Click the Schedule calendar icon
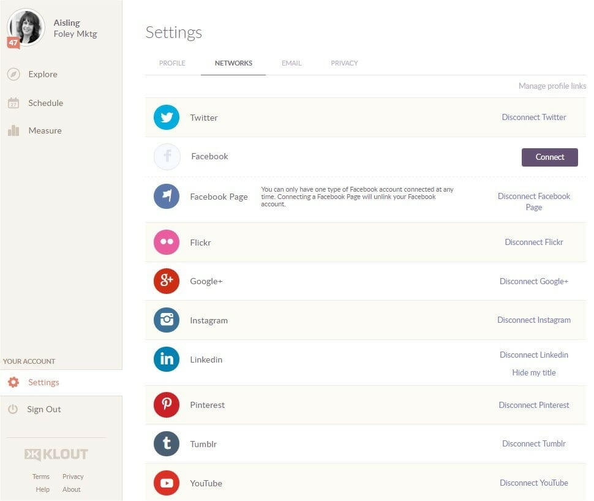 [13, 103]
